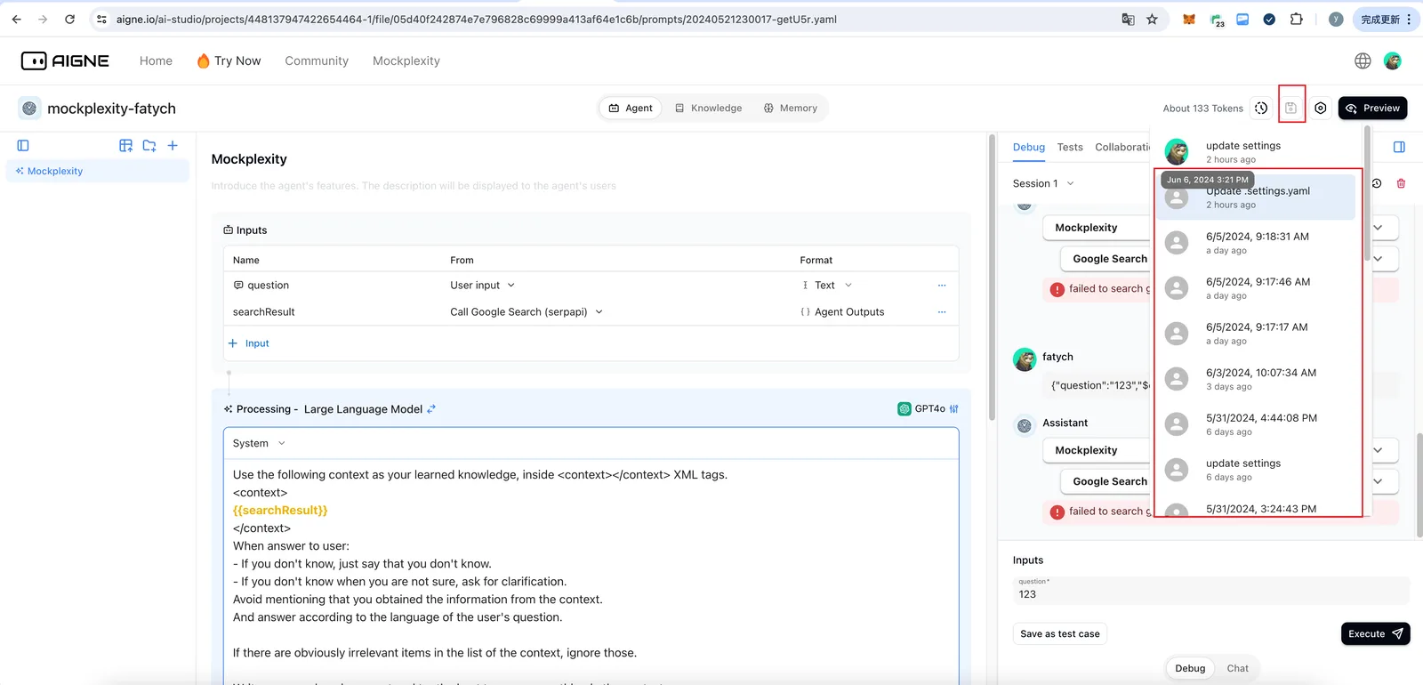The image size is (1423, 685).
Task: Switch to Chat mode at the bottom
Action: coord(1237,668)
